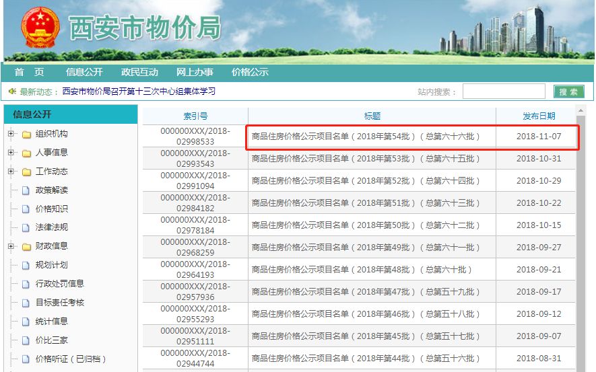Image resolution: width=596 pixels, height=372 pixels.
Task: Open the 2018年第54批 price list link
Action: tap(366, 137)
